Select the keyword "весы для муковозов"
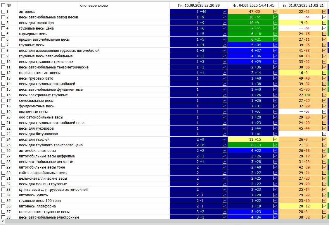 (x=36, y=128)
